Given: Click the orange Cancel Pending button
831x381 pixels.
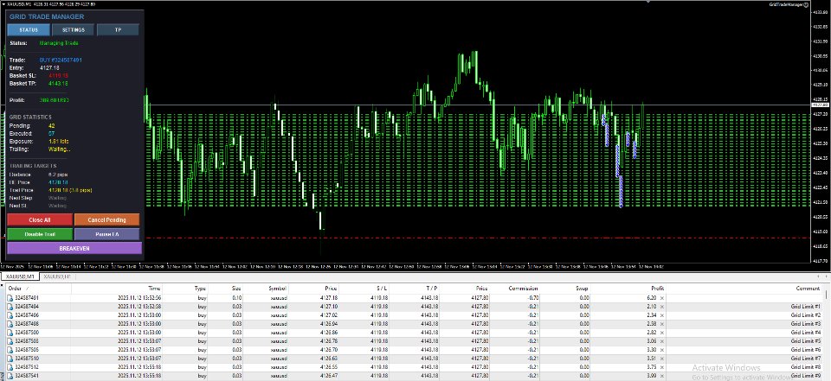Looking at the screenshot, I should tap(107, 219).
